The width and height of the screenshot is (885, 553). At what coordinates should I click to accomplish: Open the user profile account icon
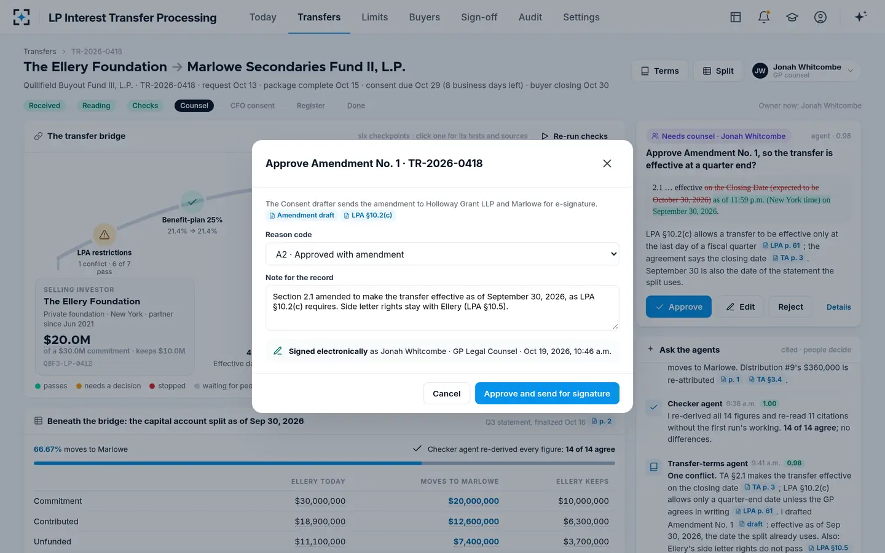[820, 17]
